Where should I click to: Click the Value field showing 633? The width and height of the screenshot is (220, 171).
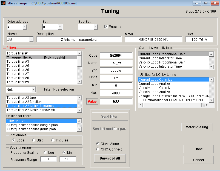point(116,101)
